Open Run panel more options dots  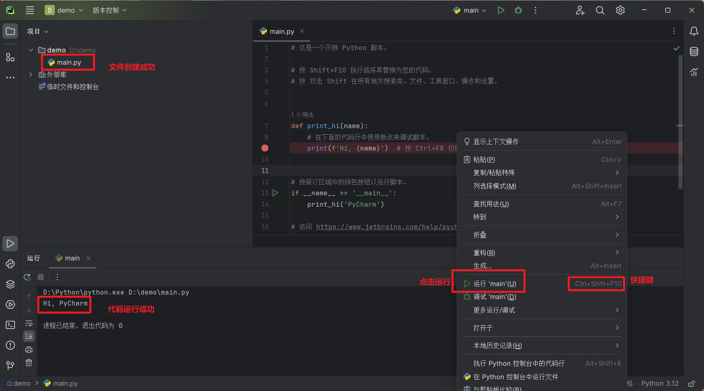[57, 277]
